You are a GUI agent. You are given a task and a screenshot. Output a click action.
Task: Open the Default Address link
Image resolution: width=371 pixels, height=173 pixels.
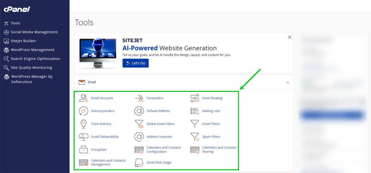(158, 111)
